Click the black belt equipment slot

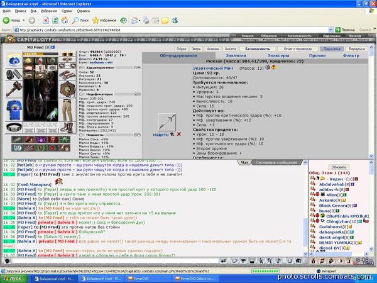[x=14, y=128]
